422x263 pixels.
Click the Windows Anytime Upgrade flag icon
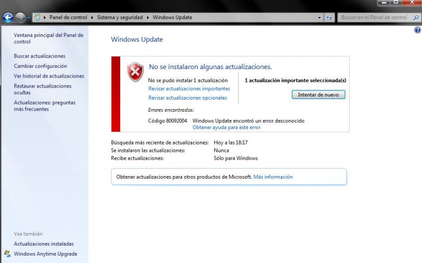pos(7,254)
